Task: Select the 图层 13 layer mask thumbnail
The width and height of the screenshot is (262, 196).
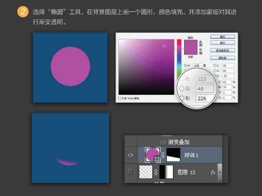Action: coord(166,172)
